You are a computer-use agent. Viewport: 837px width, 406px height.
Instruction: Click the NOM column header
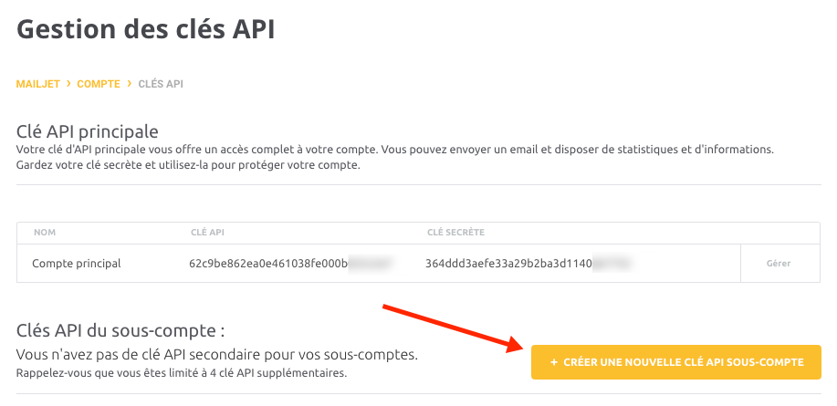pyautogui.click(x=45, y=233)
